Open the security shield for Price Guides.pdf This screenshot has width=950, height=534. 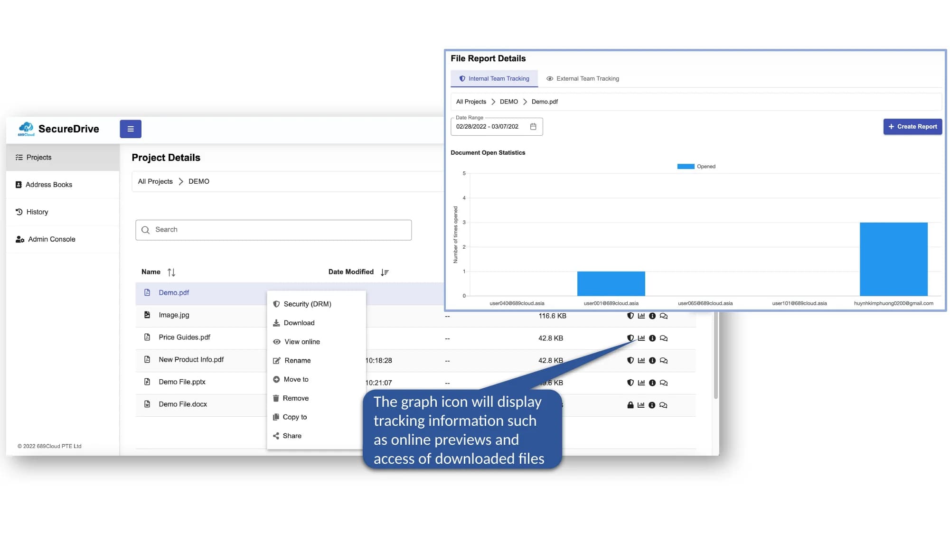point(630,338)
